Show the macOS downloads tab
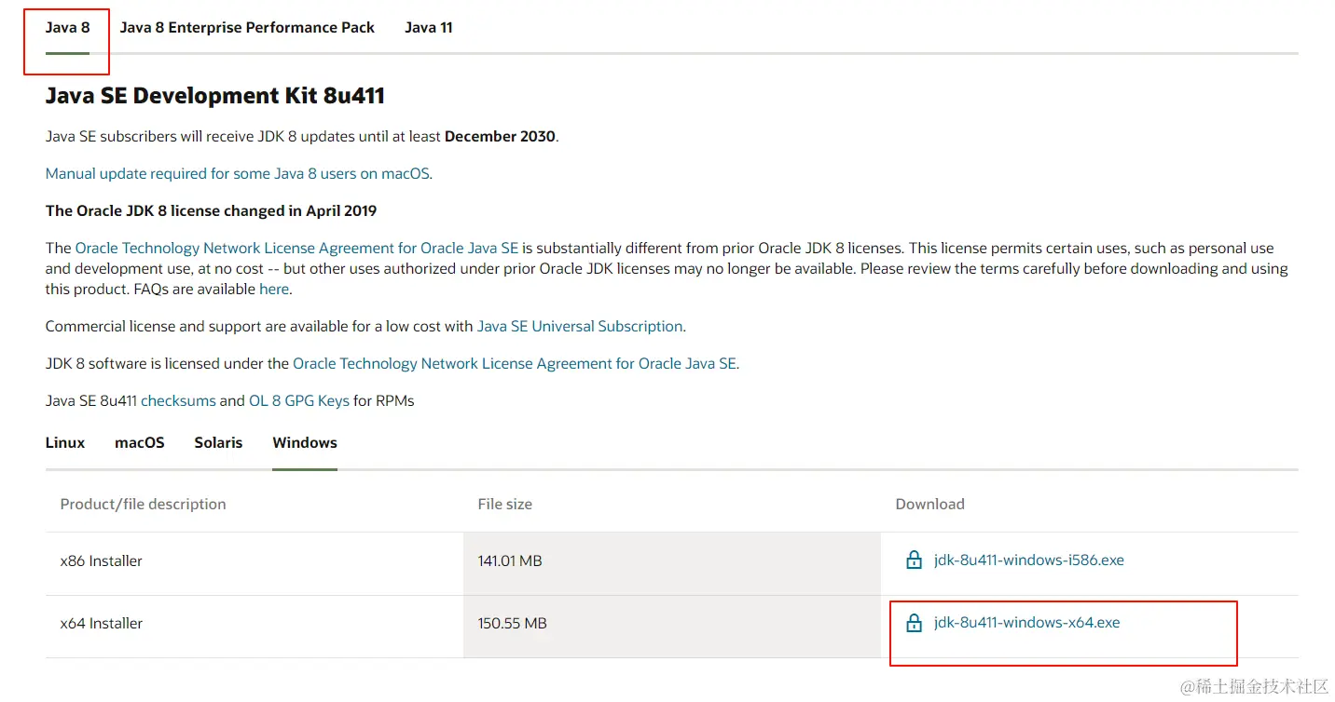1335x702 pixels. pos(139,443)
